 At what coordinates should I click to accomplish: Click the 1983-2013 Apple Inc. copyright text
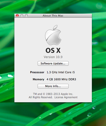coord(53,94)
